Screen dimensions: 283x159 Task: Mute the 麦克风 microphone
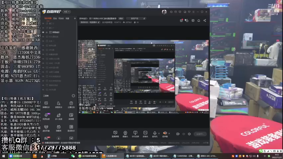[155, 134]
